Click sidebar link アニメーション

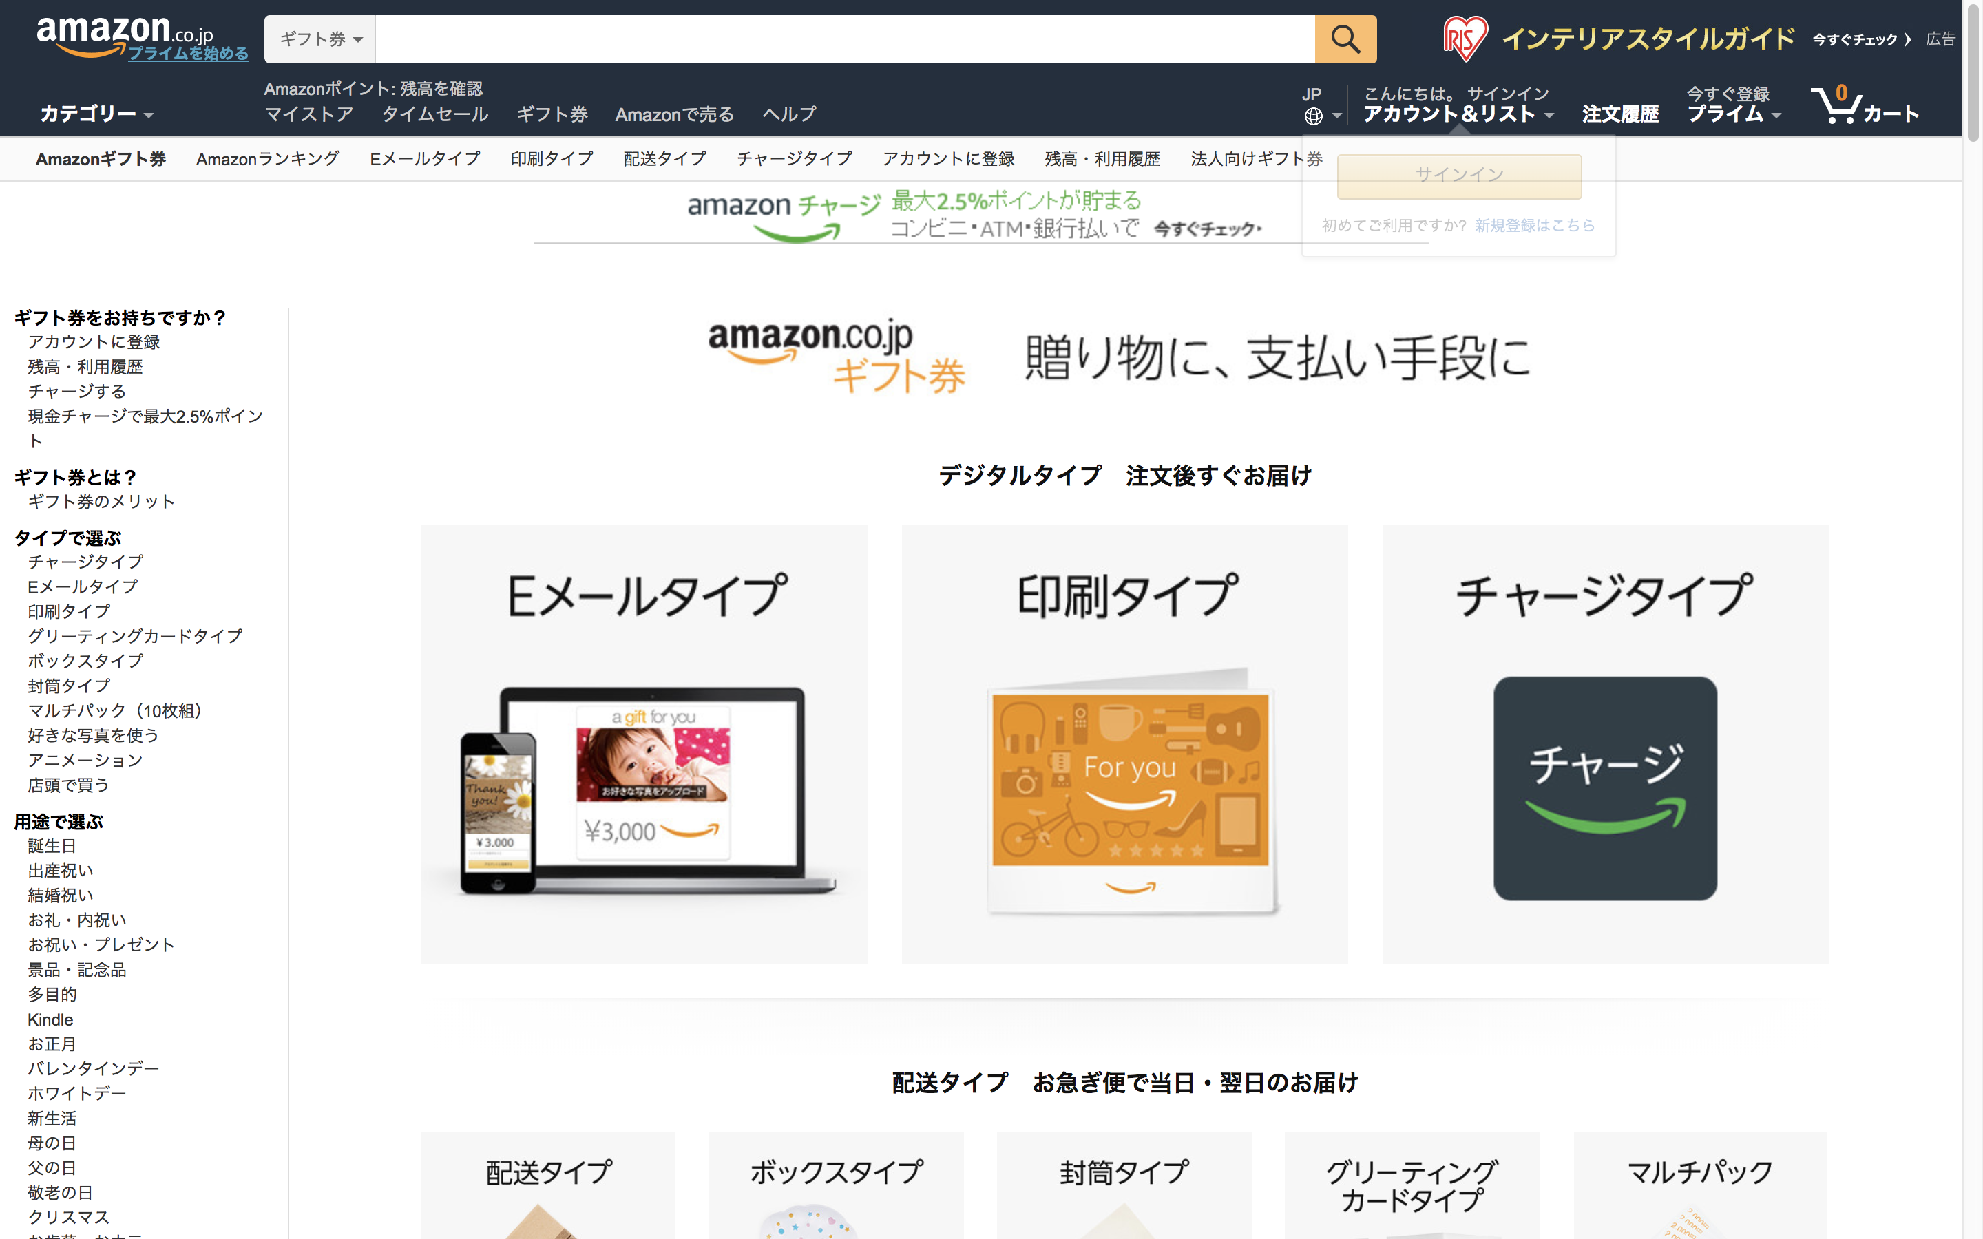[85, 761]
